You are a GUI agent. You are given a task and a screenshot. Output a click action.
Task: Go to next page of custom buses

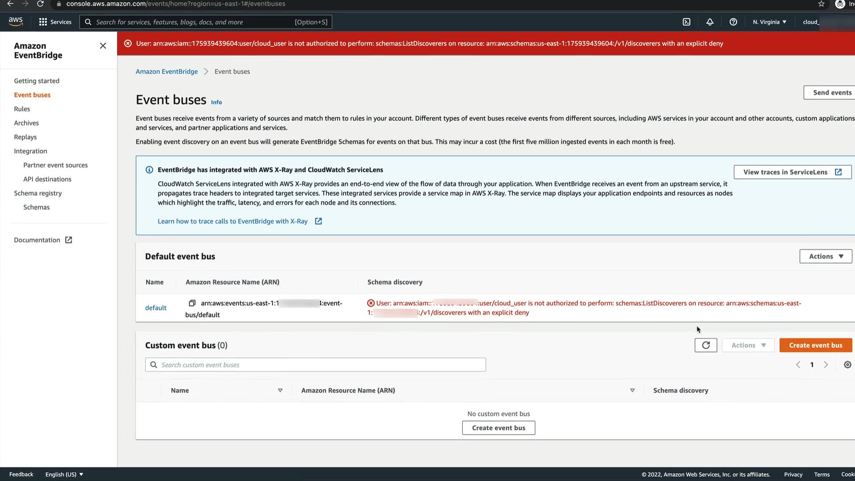point(826,365)
